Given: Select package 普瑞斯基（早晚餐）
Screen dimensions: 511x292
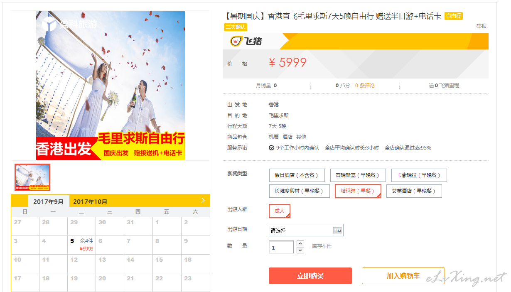Looking at the screenshot, I should [358, 175].
